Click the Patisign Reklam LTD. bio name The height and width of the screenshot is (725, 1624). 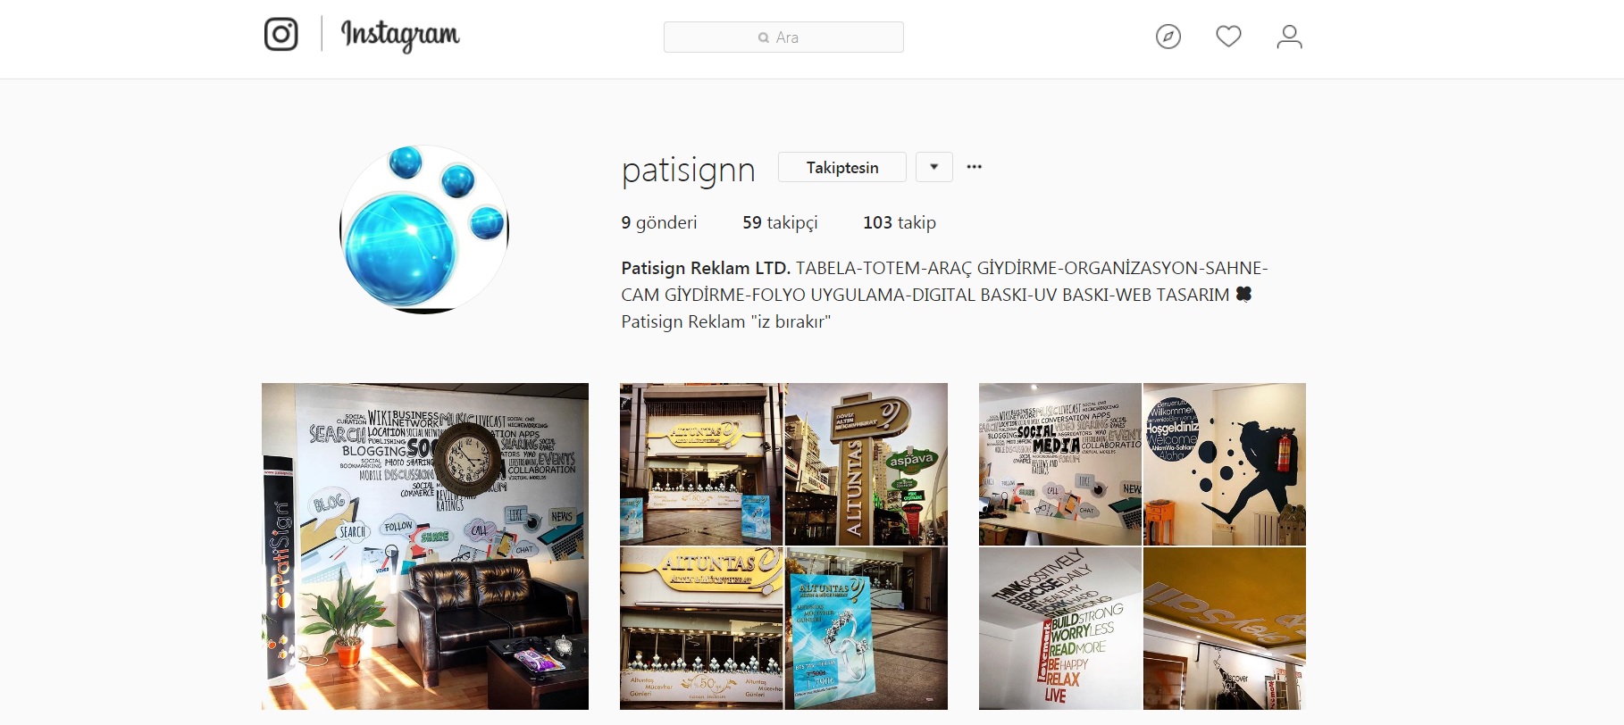(706, 268)
